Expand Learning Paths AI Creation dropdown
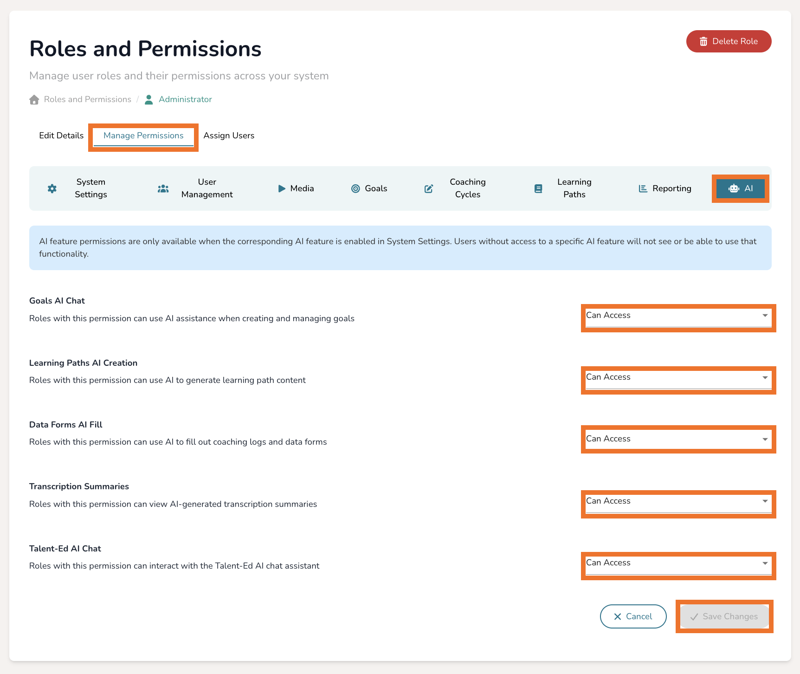Image resolution: width=800 pixels, height=674 pixels. (x=677, y=378)
